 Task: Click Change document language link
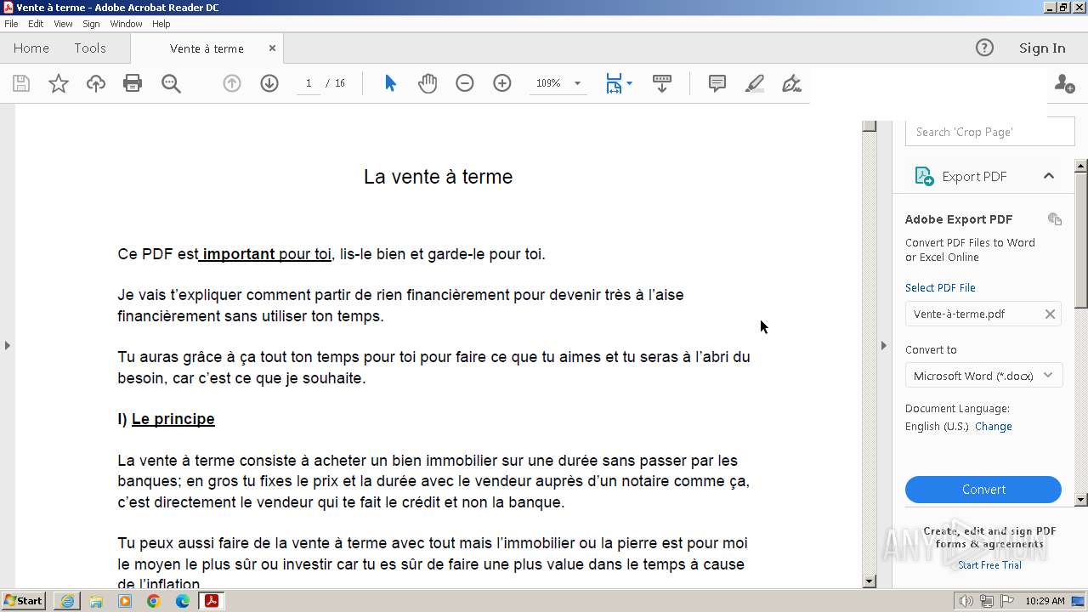(x=994, y=427)
